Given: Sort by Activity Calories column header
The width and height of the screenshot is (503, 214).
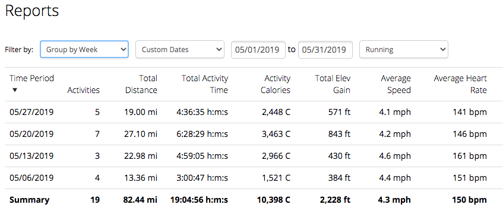Looking at the screenshot, I should tap(275, 84).
